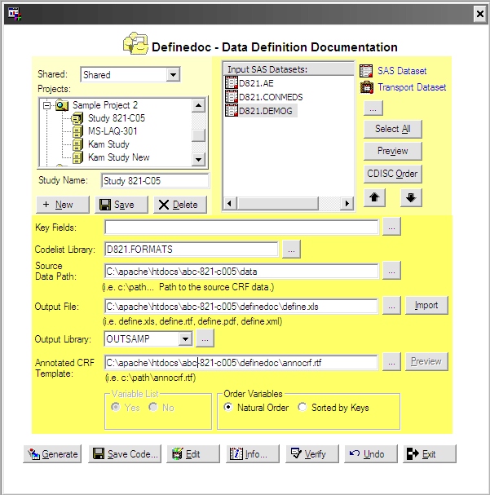Create a New study
This screenshot has height=495, width=490.
pos(63,205)
